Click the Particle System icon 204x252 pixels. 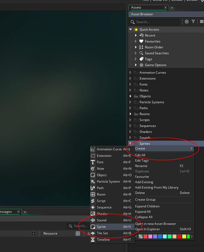[x=93, y=182]
